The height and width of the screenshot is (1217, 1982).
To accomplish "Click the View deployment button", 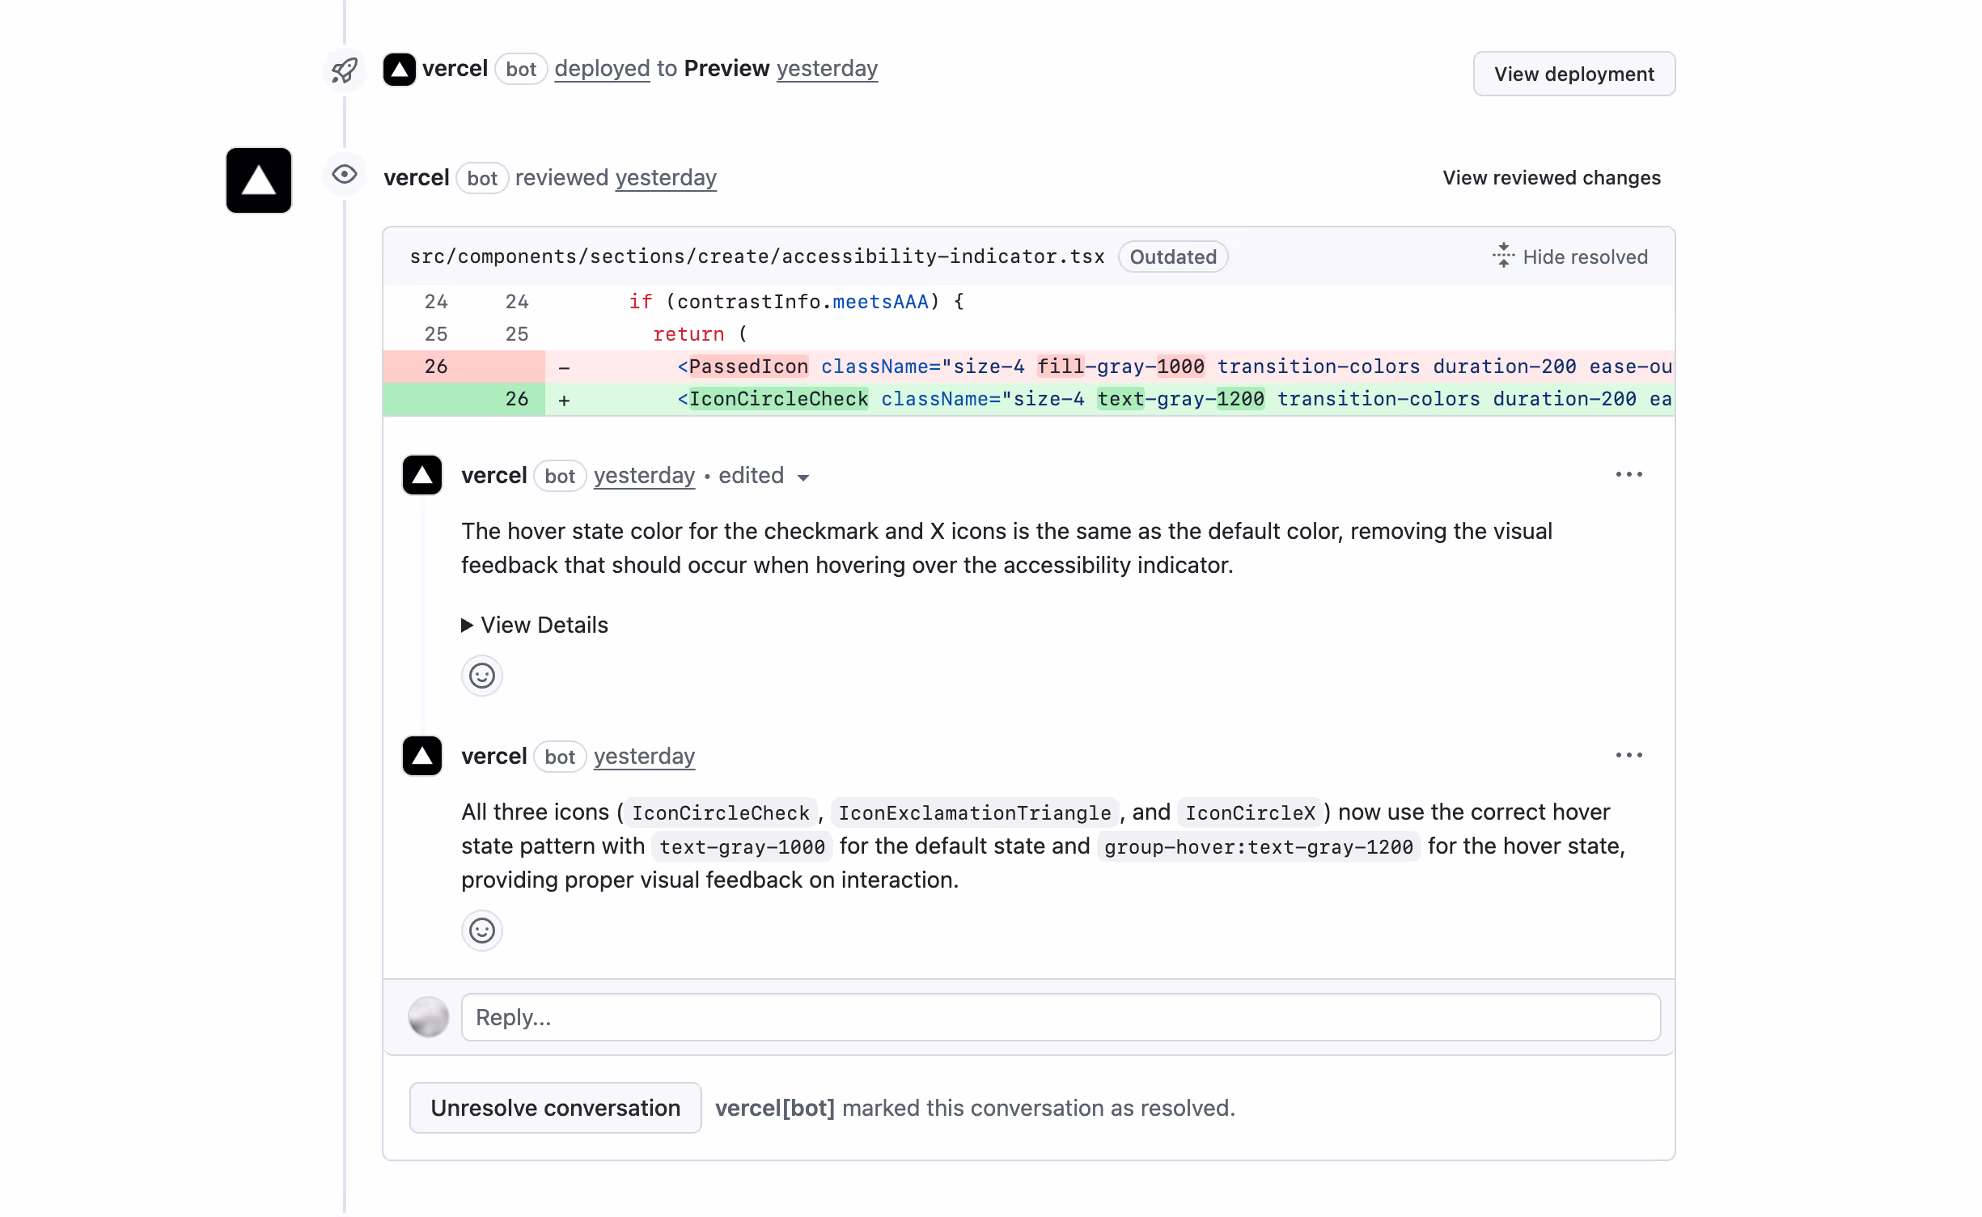I will [1573, 74].
